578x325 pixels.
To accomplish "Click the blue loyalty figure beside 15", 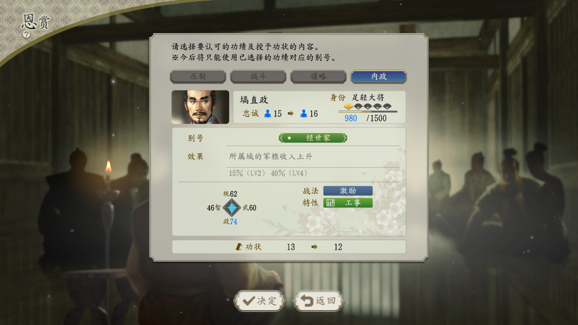I will coord(268,114).
